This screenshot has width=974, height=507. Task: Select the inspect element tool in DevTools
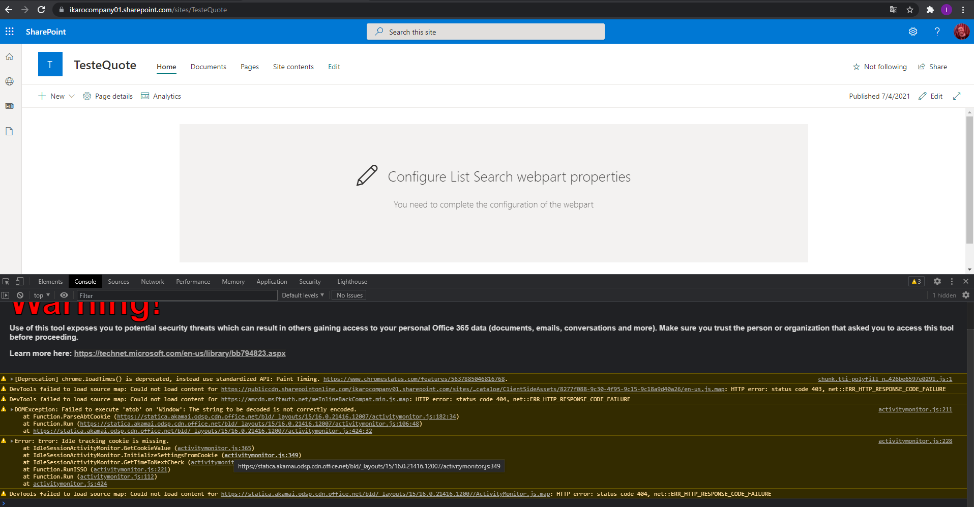[6, 281]
